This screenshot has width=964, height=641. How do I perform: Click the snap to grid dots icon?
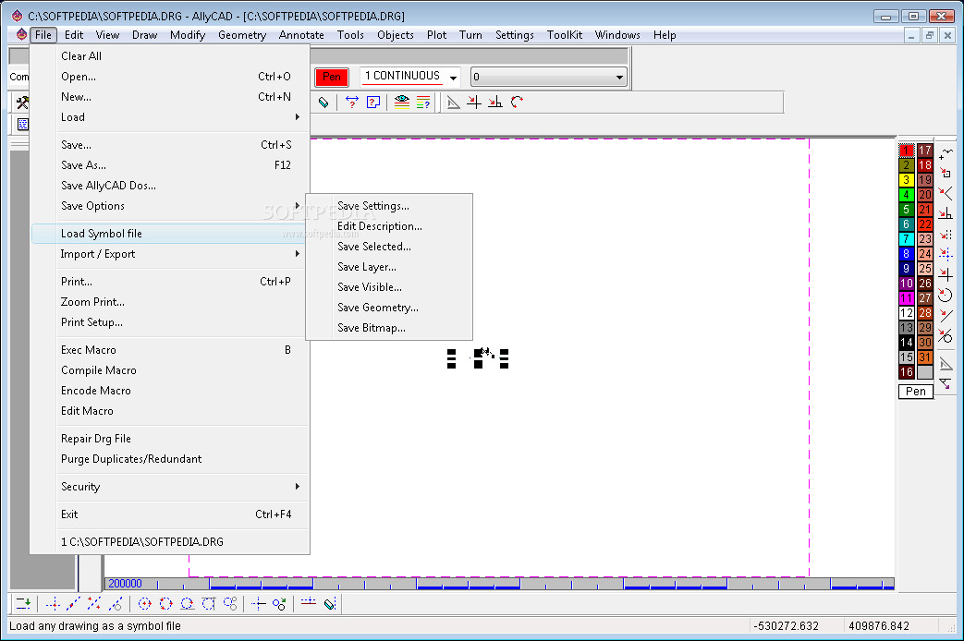(946, 235)
